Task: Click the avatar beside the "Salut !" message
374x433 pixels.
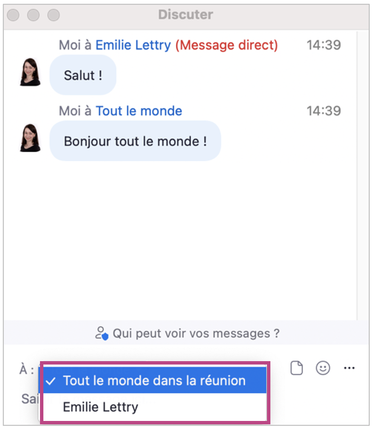Action: [x=30, y=72]
